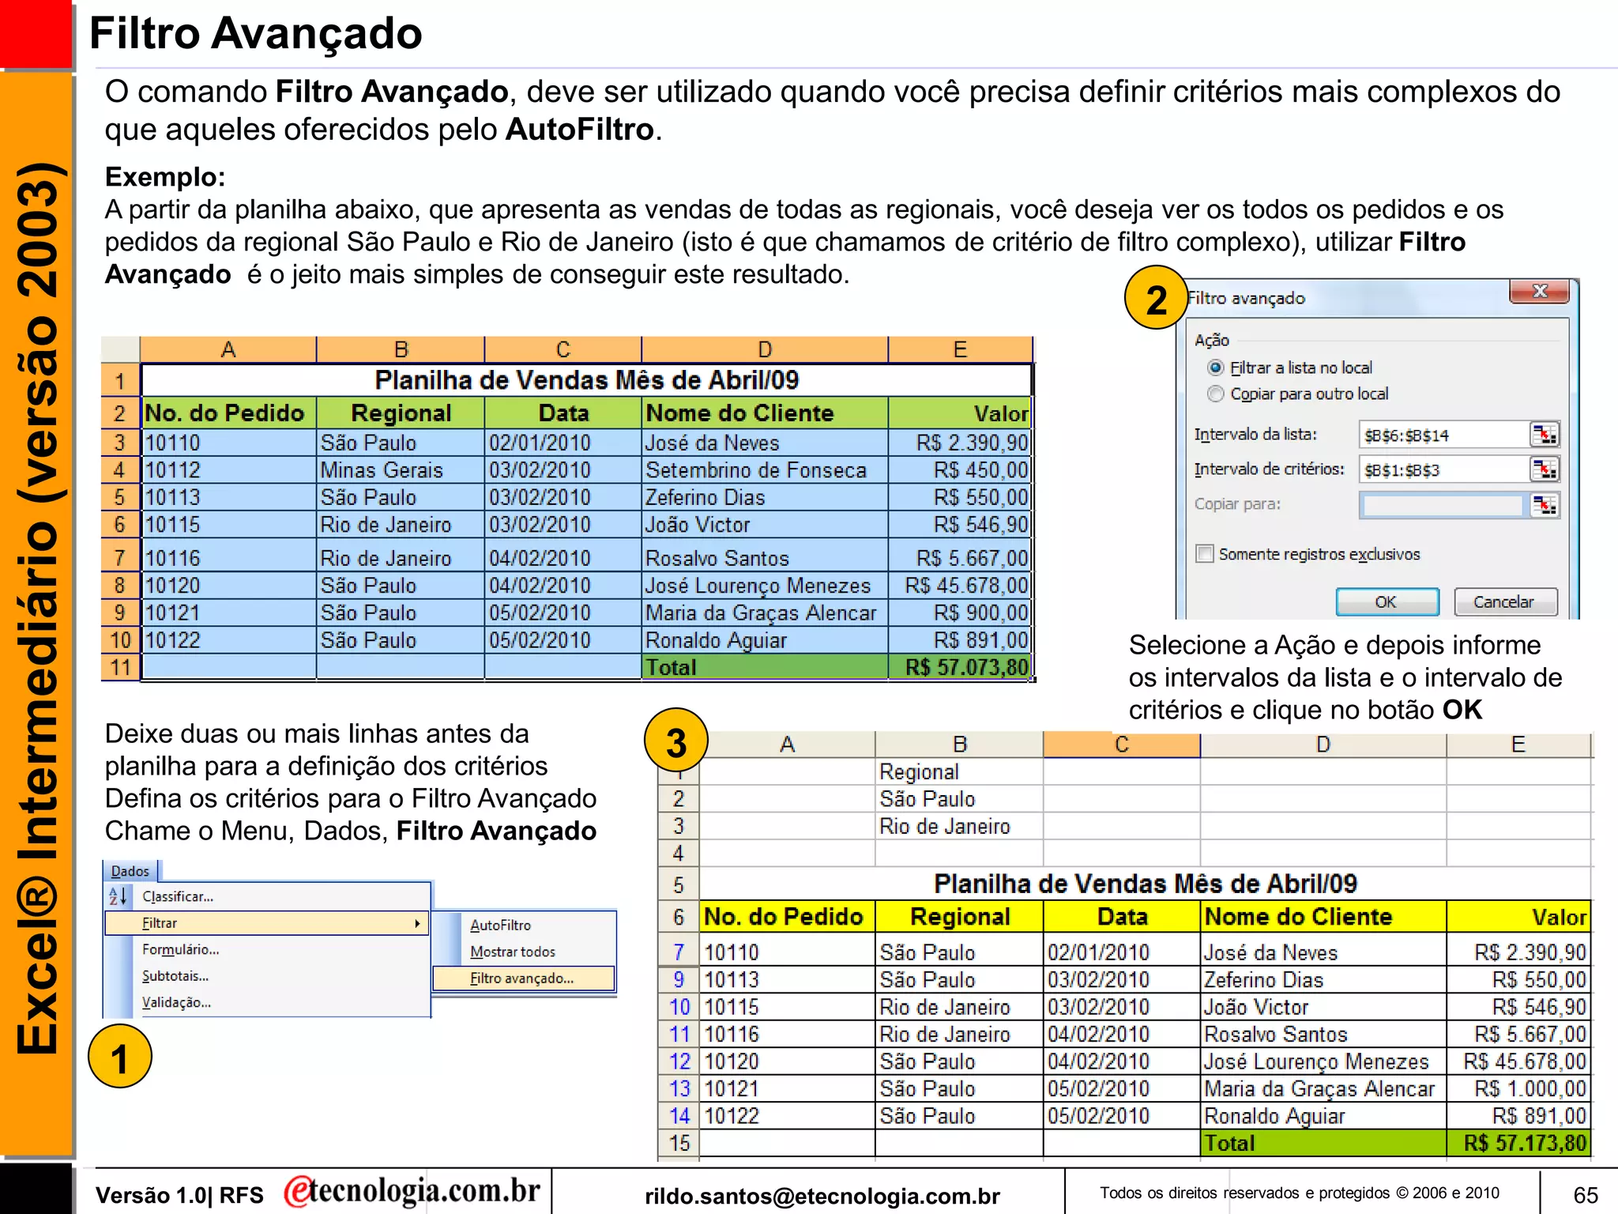Click criteria cell 'São Paulo' in row 2

tap(959, 799)
